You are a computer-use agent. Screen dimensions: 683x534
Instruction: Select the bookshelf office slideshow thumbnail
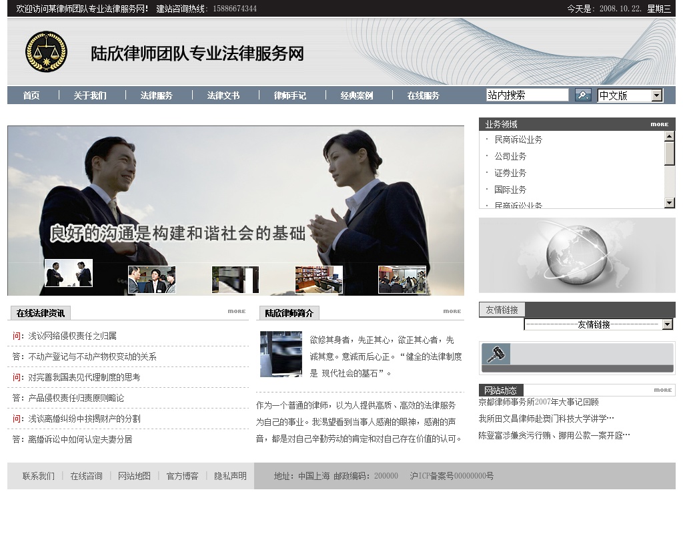click(x=319, y=280)
